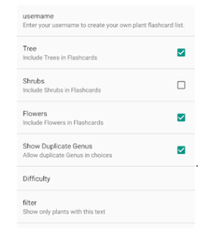224x230 pixels.
Task: Click the "username" heading text
Action: [x=38, y=16]
